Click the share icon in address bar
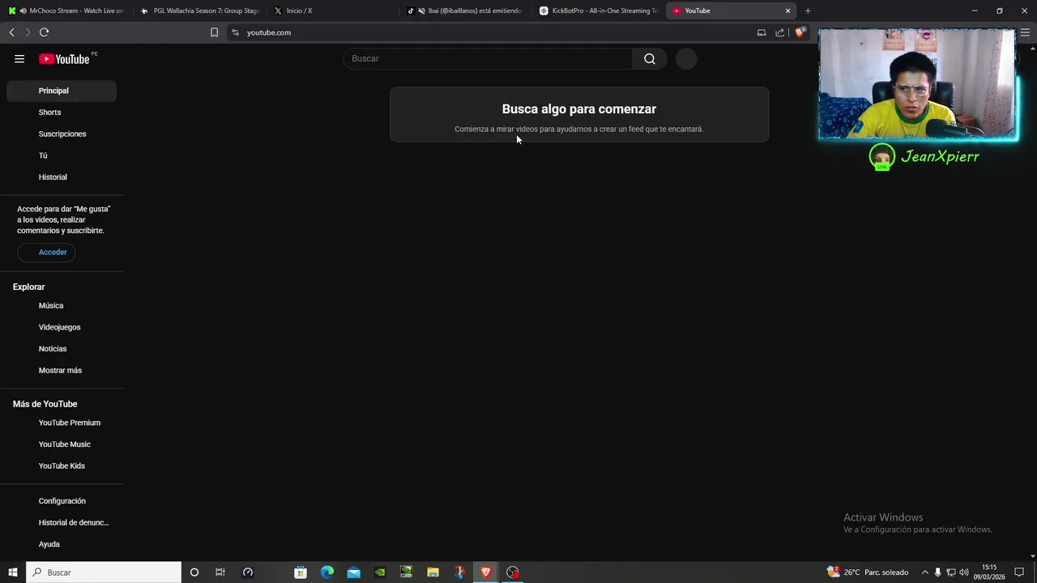This screenshot has width=1037, height=583. click(x=779, y=32)
